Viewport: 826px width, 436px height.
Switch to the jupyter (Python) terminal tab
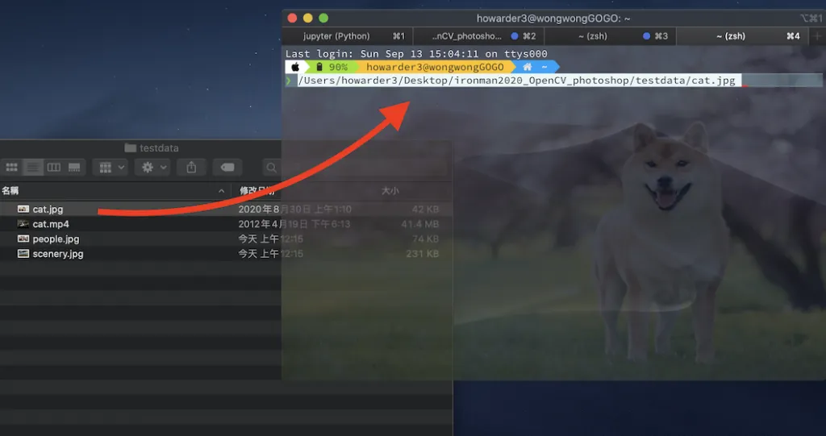coord(348,35)
